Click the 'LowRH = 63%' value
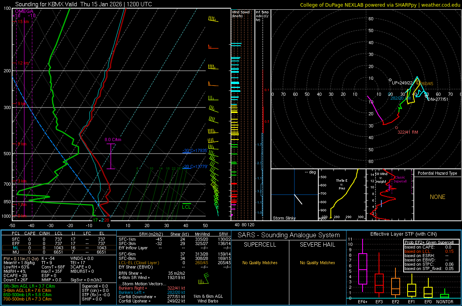The width and height of the screenshot is (462, 306). [x=16, y=267]
